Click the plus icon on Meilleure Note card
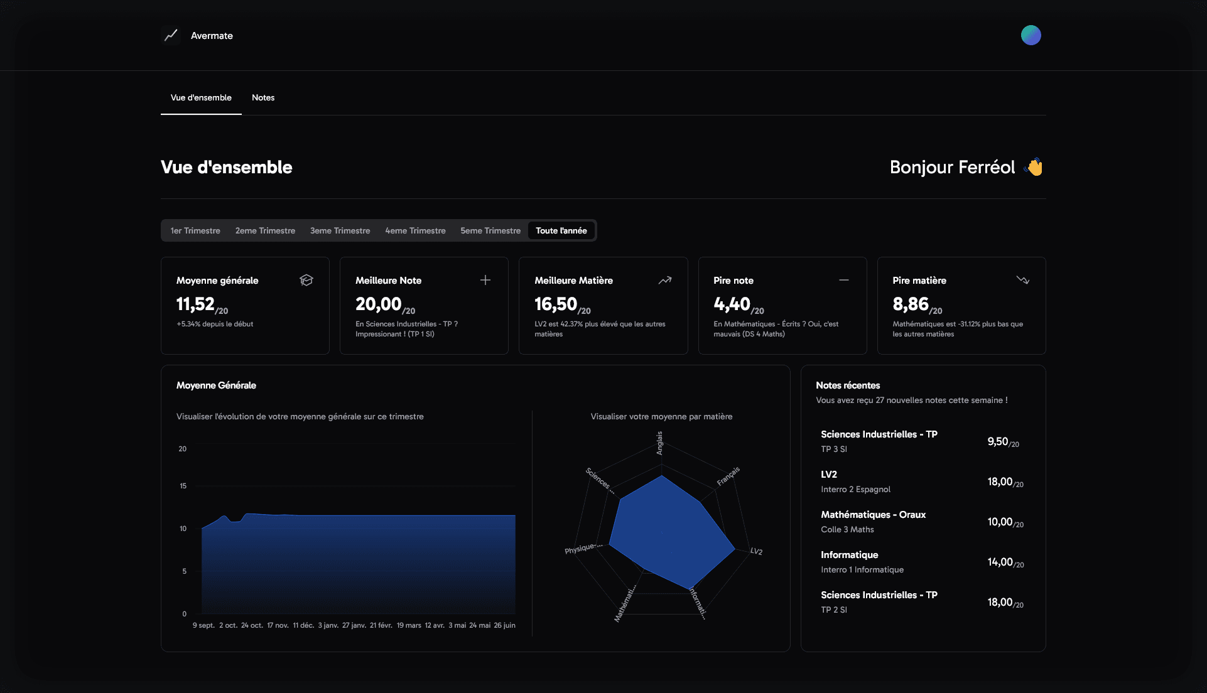 485,280
